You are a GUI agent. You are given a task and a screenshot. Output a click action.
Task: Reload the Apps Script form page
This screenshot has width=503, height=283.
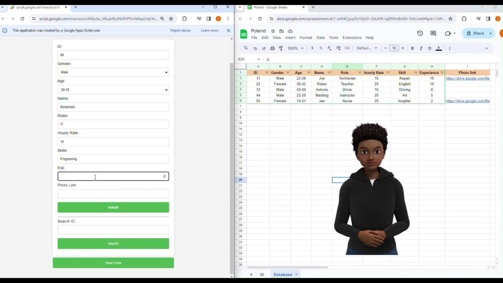click(x=23, y=19)
